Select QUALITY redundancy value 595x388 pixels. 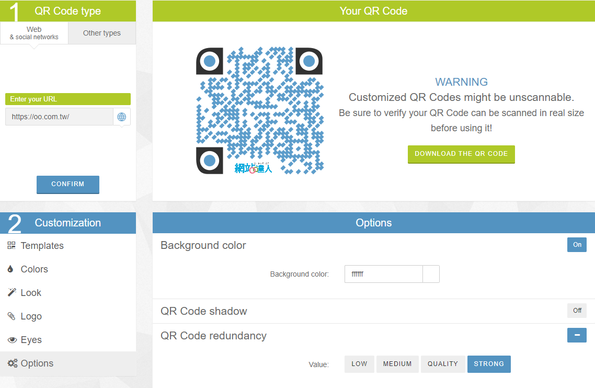coord(443,364)
